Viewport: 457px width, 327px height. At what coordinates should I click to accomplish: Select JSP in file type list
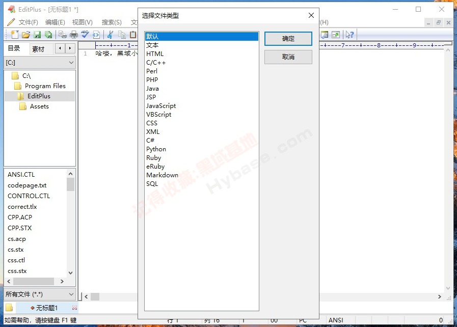tap(201, 97)
